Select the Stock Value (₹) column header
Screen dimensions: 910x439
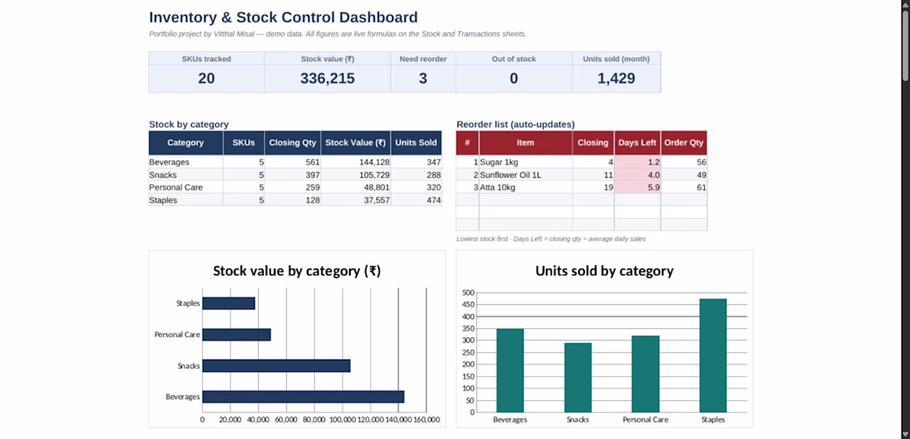pyautogui.click(x=356, y=143)
